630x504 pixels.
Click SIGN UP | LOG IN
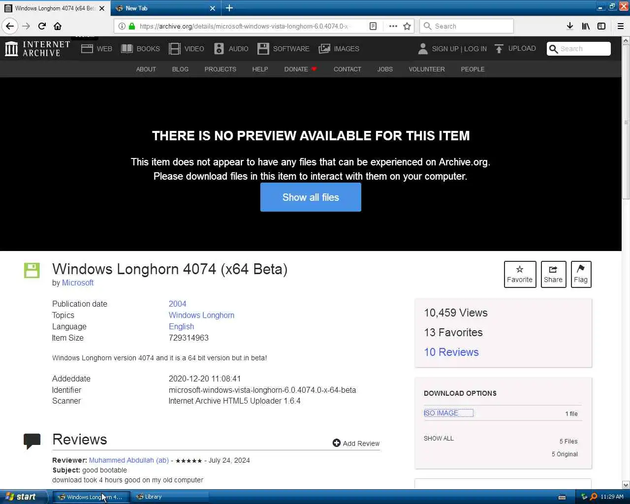452,49
